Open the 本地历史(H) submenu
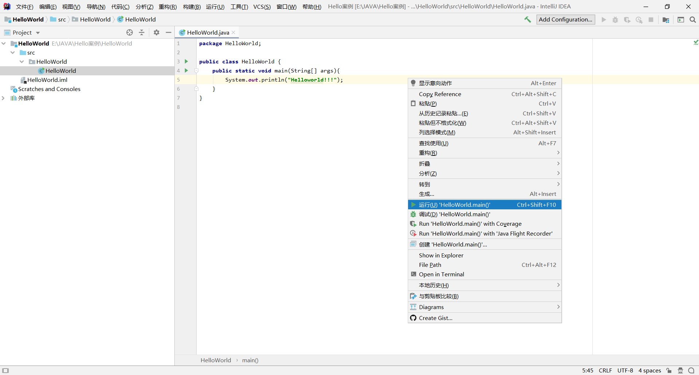Image resolution: width=699 pixels, height=375 pixels. [485, 285]
